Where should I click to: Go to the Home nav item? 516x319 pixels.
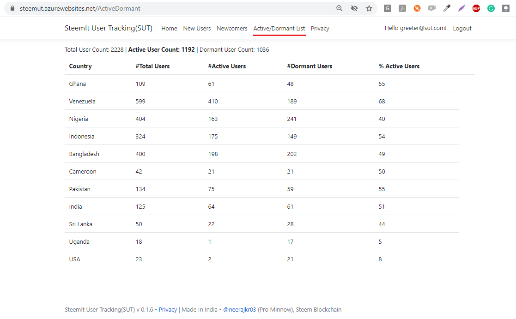(169, 29)
